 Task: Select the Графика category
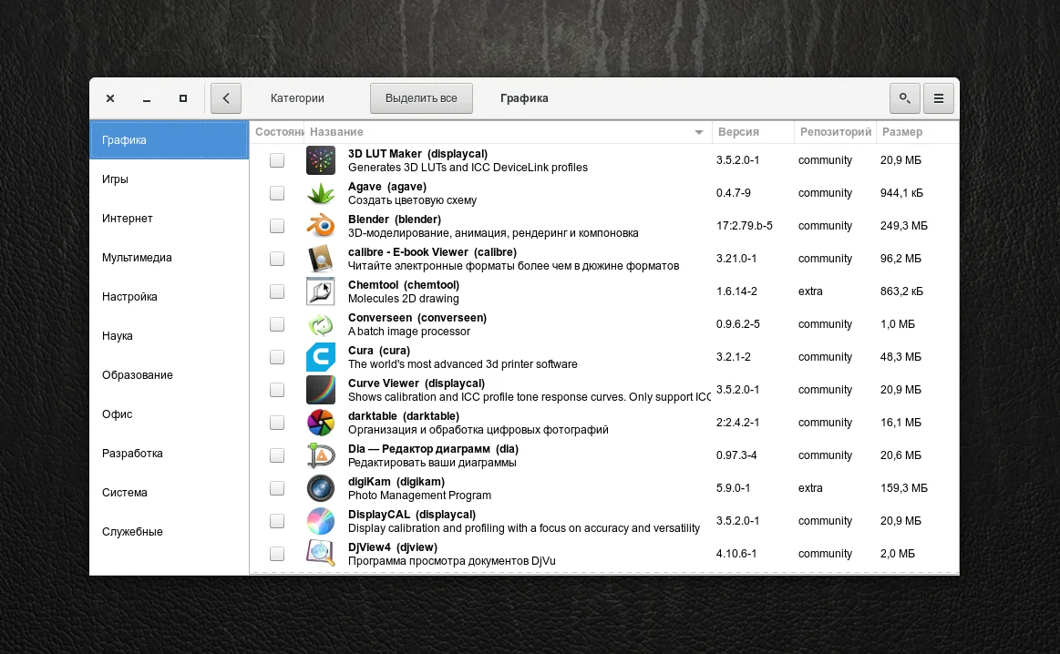(x=169, y=140)
